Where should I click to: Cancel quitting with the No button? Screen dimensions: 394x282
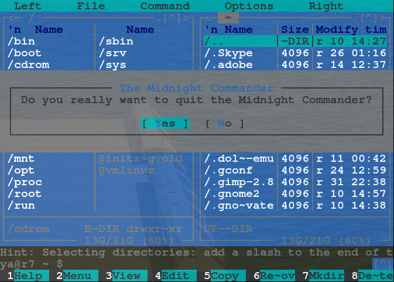click(224, 124)
